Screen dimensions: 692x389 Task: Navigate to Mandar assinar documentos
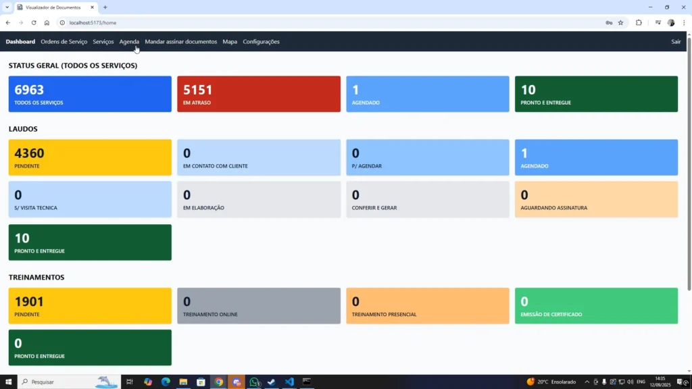(180, 42)
